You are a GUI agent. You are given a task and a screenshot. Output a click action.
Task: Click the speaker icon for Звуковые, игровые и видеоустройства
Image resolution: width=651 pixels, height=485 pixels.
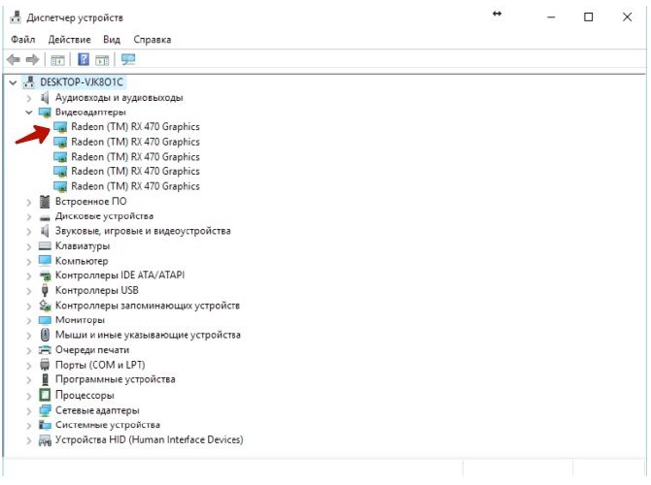[45, 231]
